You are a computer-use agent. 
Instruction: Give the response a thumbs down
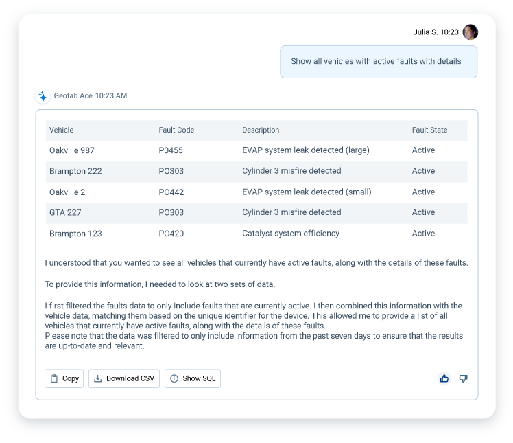point(463,378)
